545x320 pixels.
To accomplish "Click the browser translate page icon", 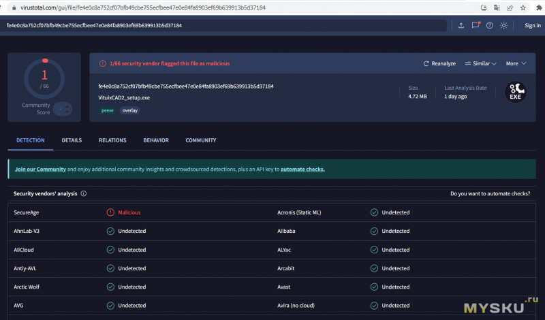I will (496, 7).
